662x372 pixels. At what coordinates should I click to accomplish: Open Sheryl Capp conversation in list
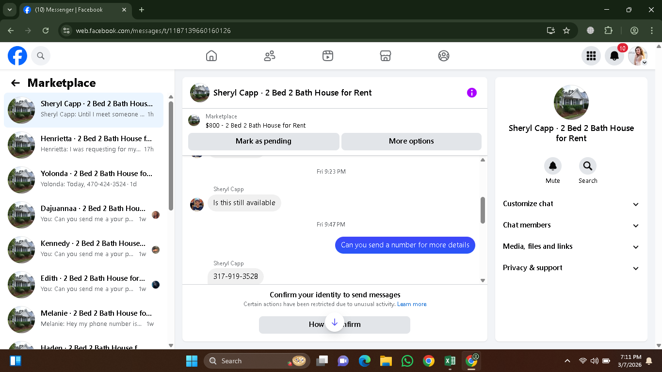pos(84,110)
